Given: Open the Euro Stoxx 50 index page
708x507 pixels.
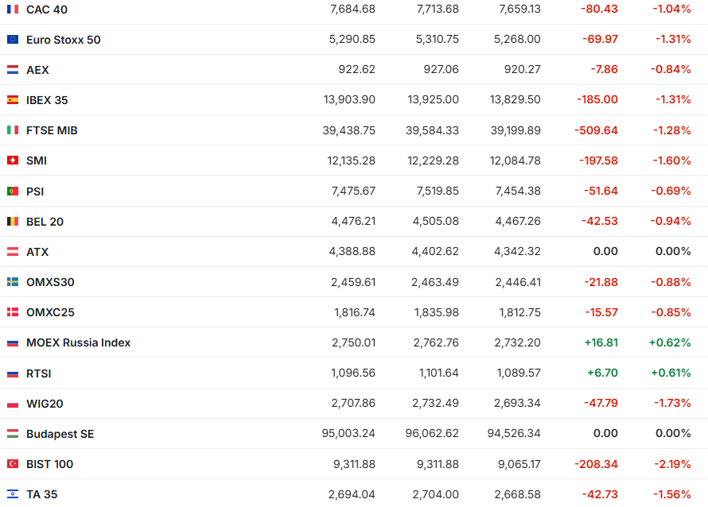Looking at the screenshot, I should click(64, 40).
